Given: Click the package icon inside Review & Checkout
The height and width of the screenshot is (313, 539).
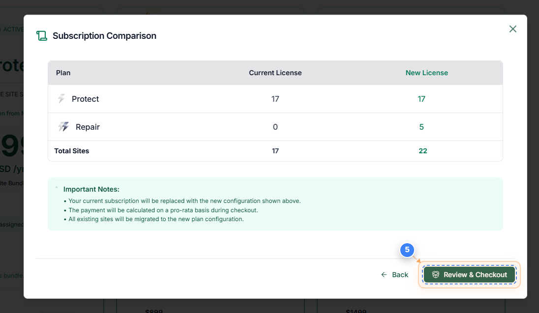Looking at the screenshot, I should click(x=437, y=274).
